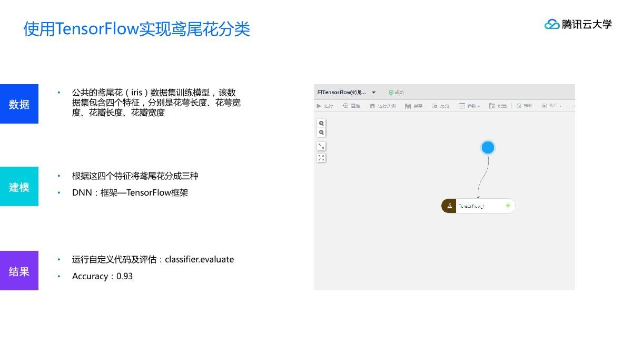Select the TensorFlow_1 node on canvas

tap(478, 206)
